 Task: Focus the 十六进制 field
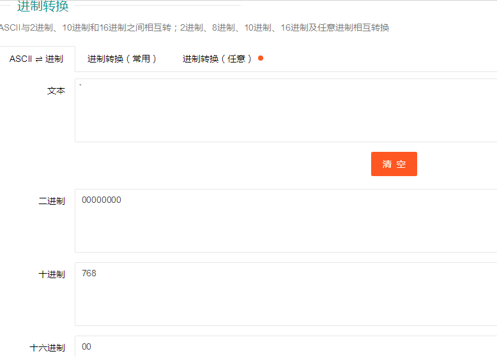(x=286, y=346)
